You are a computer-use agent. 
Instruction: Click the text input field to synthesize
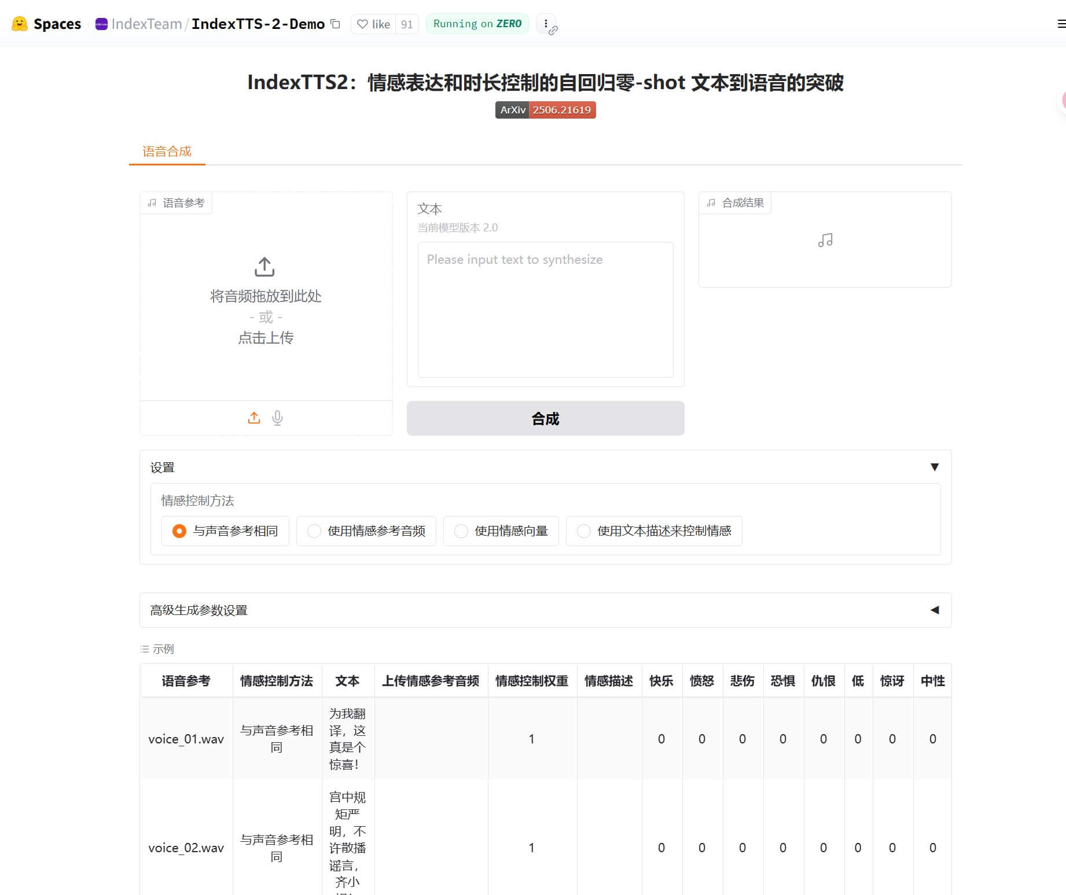[x=545, y=310]
